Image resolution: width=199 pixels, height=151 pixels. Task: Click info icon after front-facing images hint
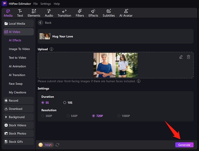pos(139,81)
